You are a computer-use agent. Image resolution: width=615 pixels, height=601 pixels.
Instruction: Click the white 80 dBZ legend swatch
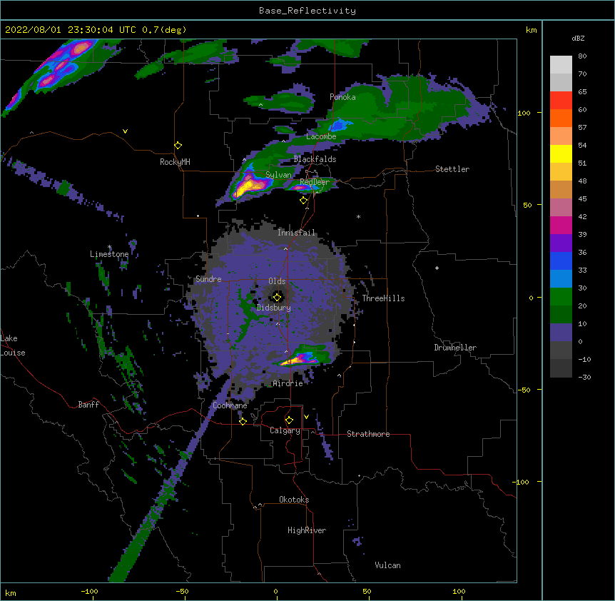point(561,65)
